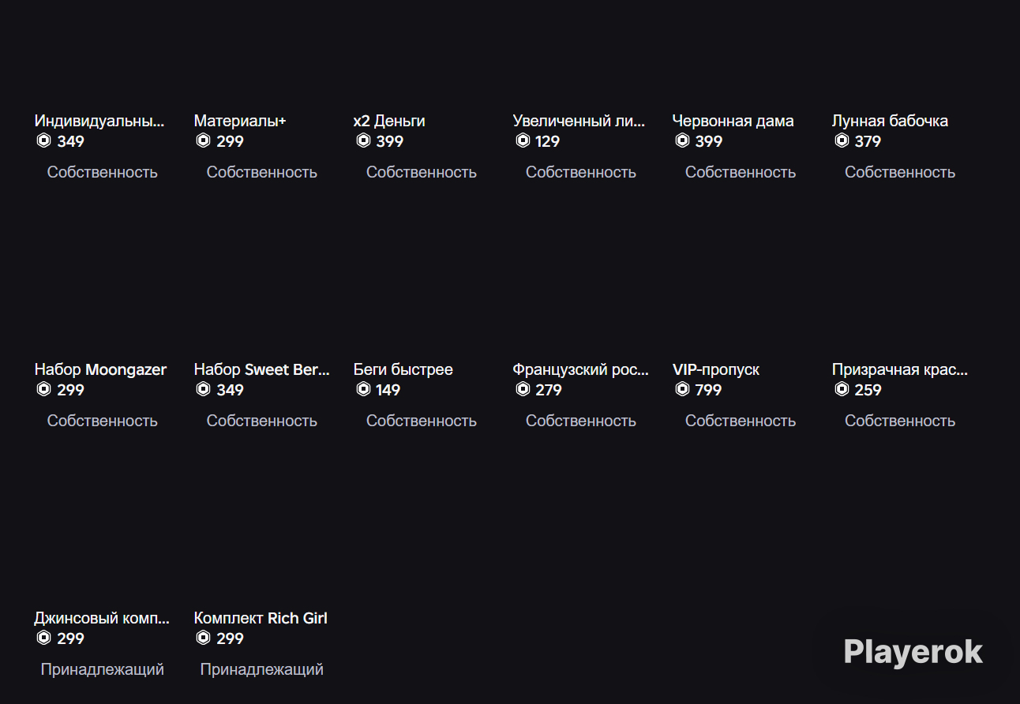Click Robux icon under Комплект Rich Girl
This screenshot has height=704, width=1020.
click(204, 638)
